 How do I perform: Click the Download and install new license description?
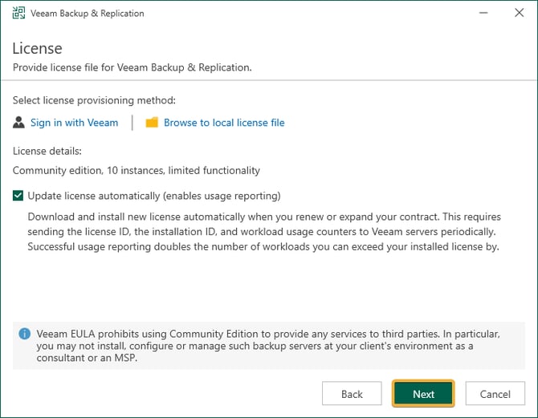coord(264,232)
